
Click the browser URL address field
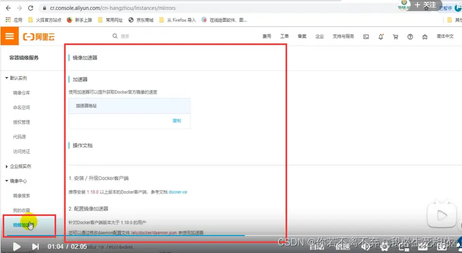(113, 8)
